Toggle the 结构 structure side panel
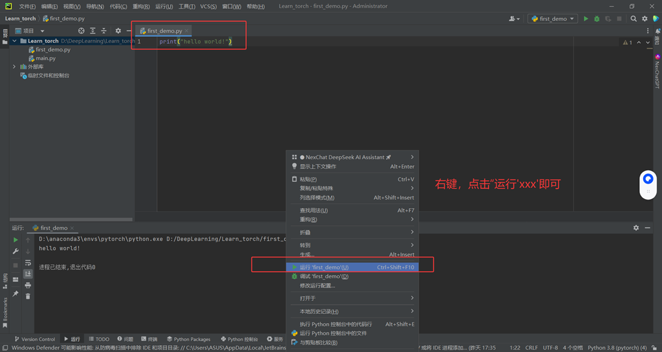Viewport: 662px width, 352px height. coord(5,281)
